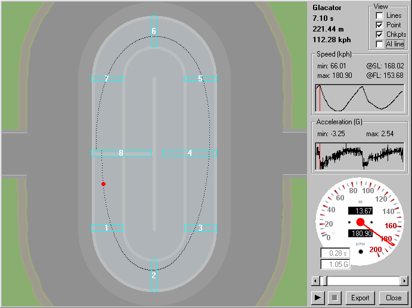Click the acceleration graph plot

(x=360, y=156)
